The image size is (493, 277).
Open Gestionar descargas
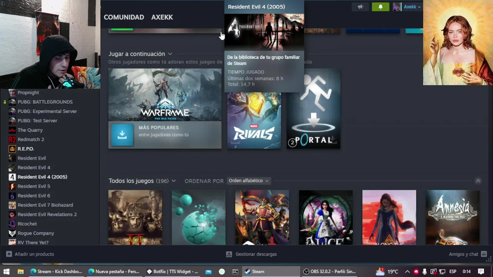tap(252, 254)
